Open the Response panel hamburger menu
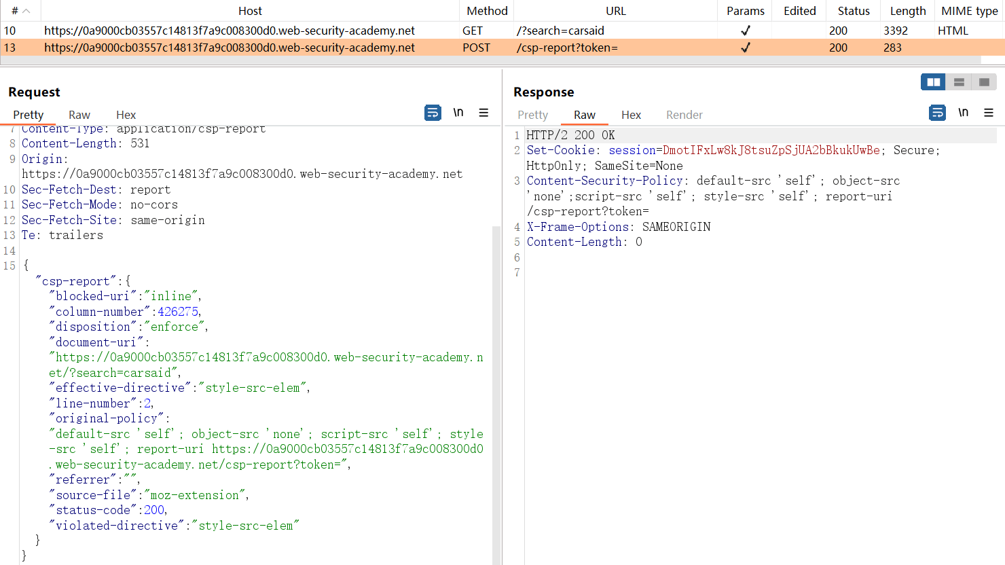The width and height of the screenshot is (1005, 565). click(x=989, y=113)
